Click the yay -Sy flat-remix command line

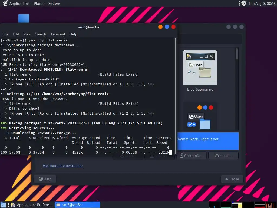pos(34,40)
